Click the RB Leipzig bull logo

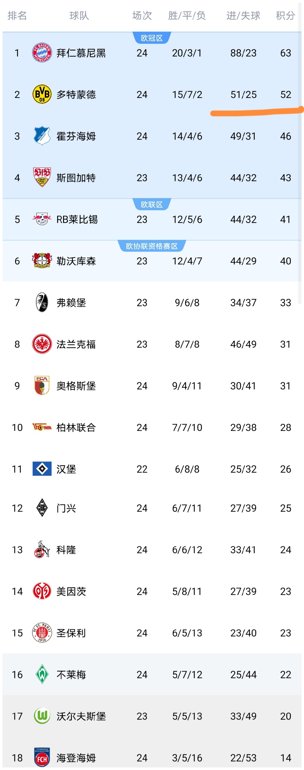42,219
